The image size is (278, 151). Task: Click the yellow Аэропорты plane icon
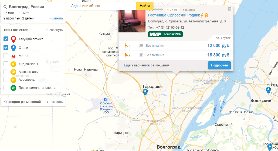13,80
